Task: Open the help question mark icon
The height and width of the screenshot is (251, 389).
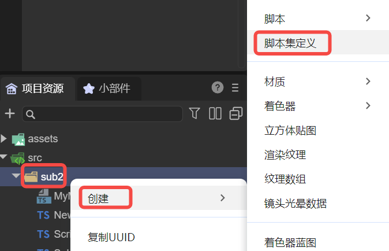Action: click(x=218, y=87)
